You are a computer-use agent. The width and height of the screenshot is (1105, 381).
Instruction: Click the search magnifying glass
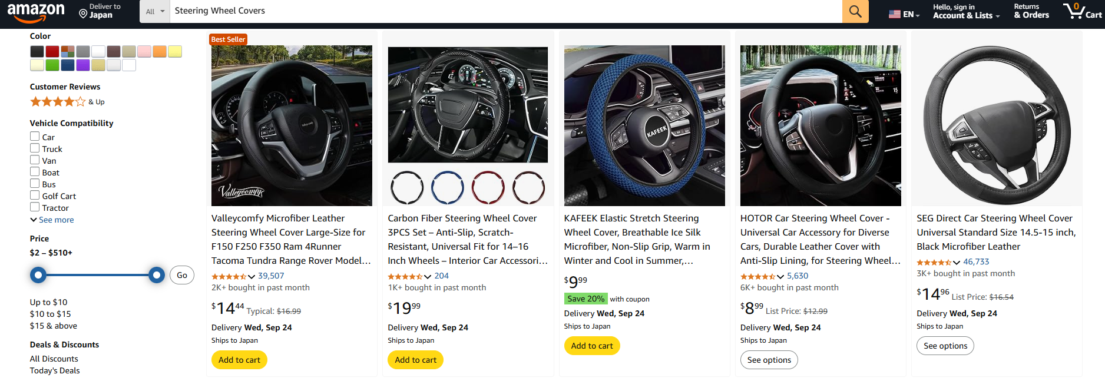point(855,11)
